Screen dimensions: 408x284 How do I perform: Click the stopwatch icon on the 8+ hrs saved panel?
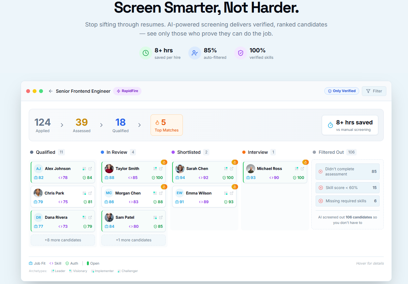click(x=330, y=125)
